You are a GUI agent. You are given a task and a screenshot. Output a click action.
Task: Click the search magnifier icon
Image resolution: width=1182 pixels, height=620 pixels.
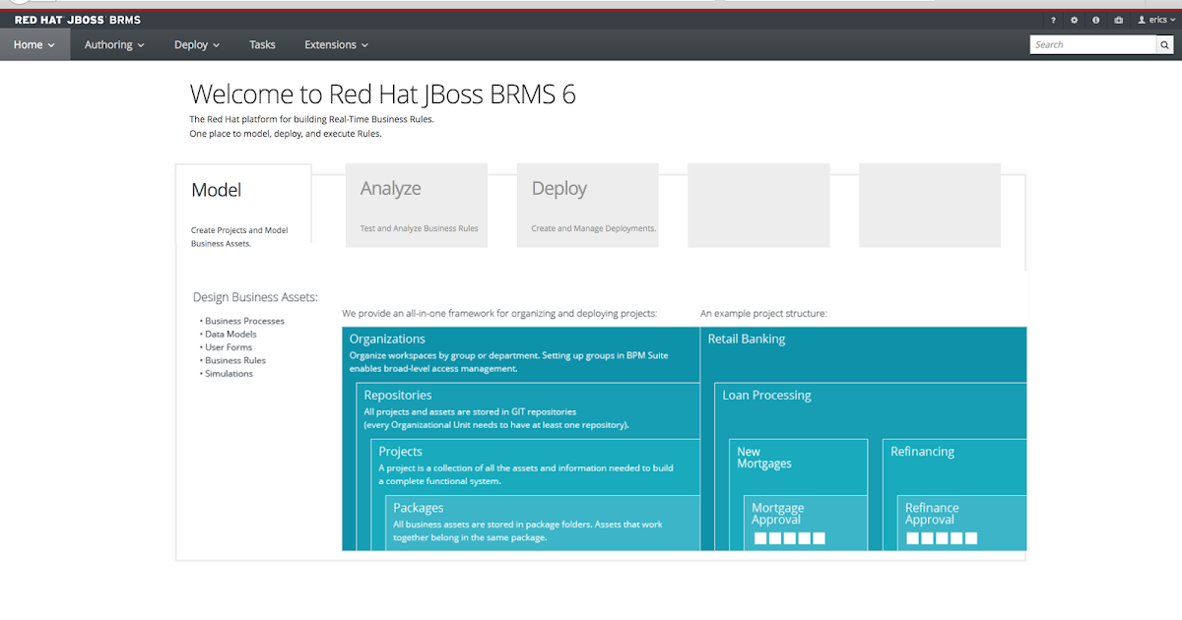(1164, 44)
